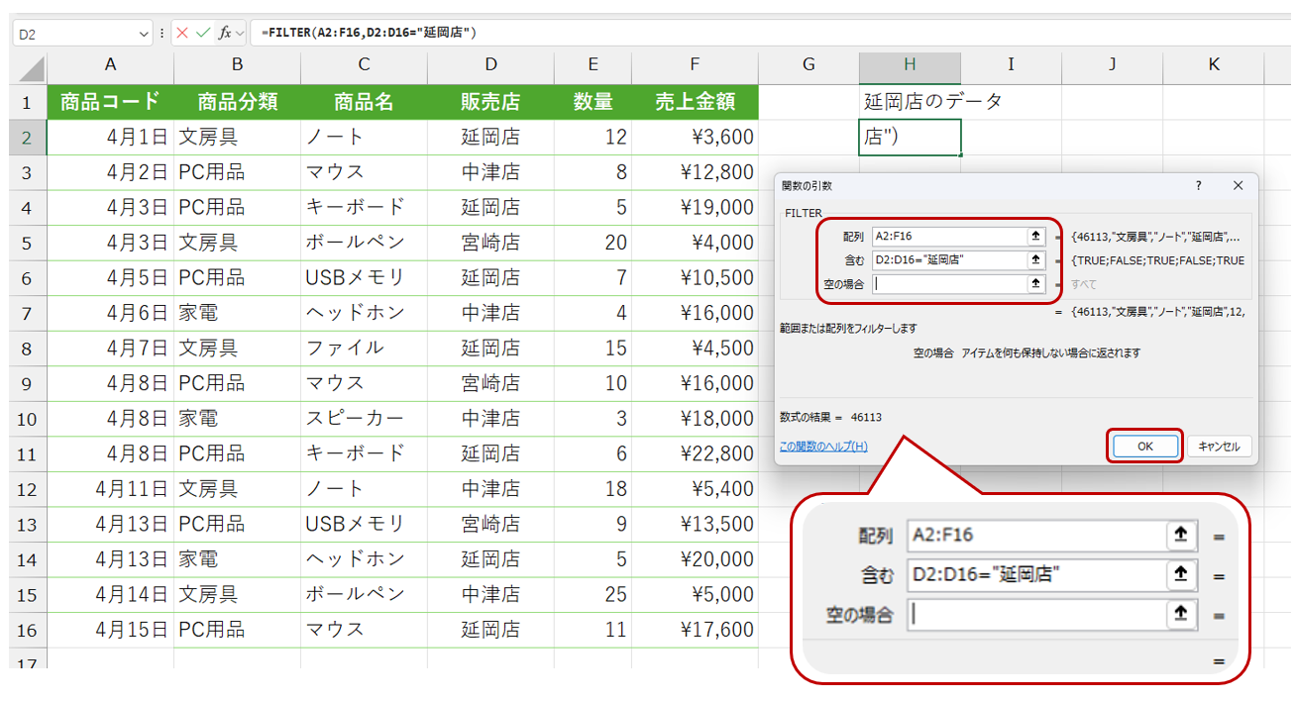The image size is (1296, 701).
Task: Click the 商品名 header cell
Action: point(365,101)
